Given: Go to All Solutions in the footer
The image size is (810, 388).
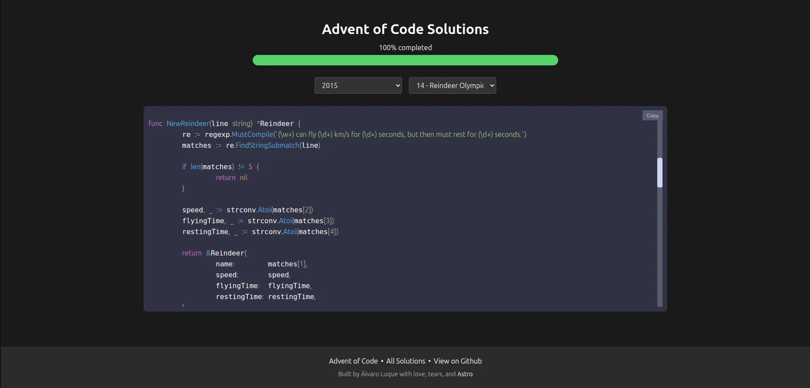Looking at the screenshot, I should (x=405, y=361).
